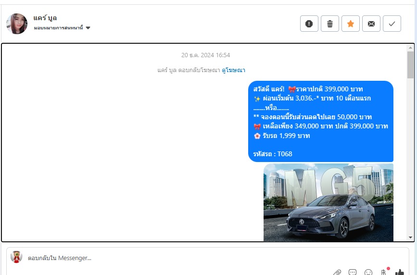Screen dimensions: 417x275
Task: Click scrollbar down arrow in chat
Action: tap(410, 237)
